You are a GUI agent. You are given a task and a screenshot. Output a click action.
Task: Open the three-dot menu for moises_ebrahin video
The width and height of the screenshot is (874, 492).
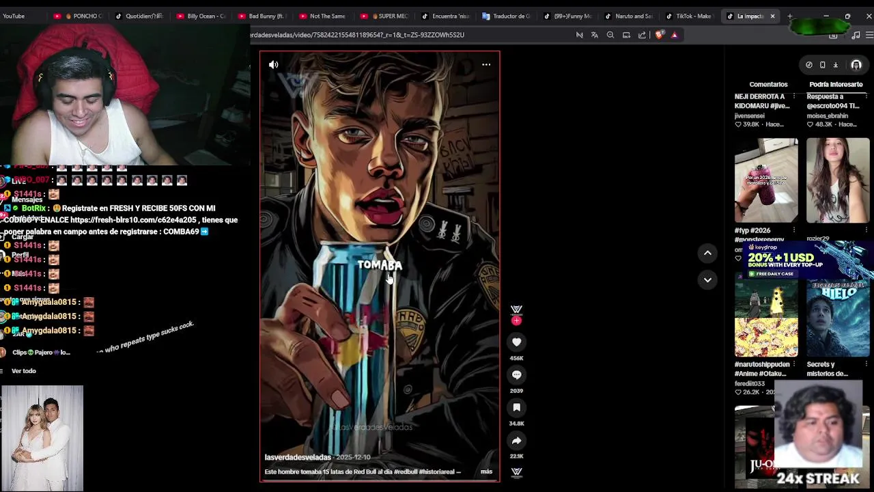(866, 97)
